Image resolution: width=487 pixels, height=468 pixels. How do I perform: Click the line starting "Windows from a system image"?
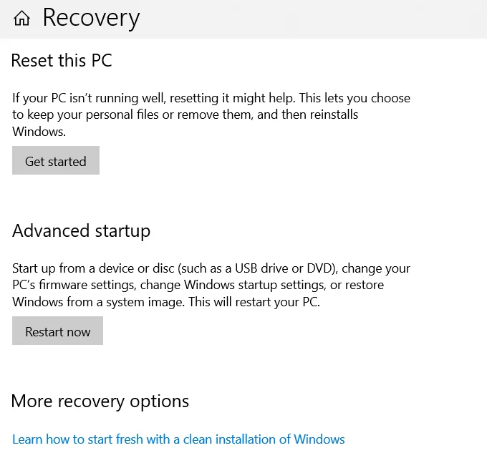click(165, 301)
